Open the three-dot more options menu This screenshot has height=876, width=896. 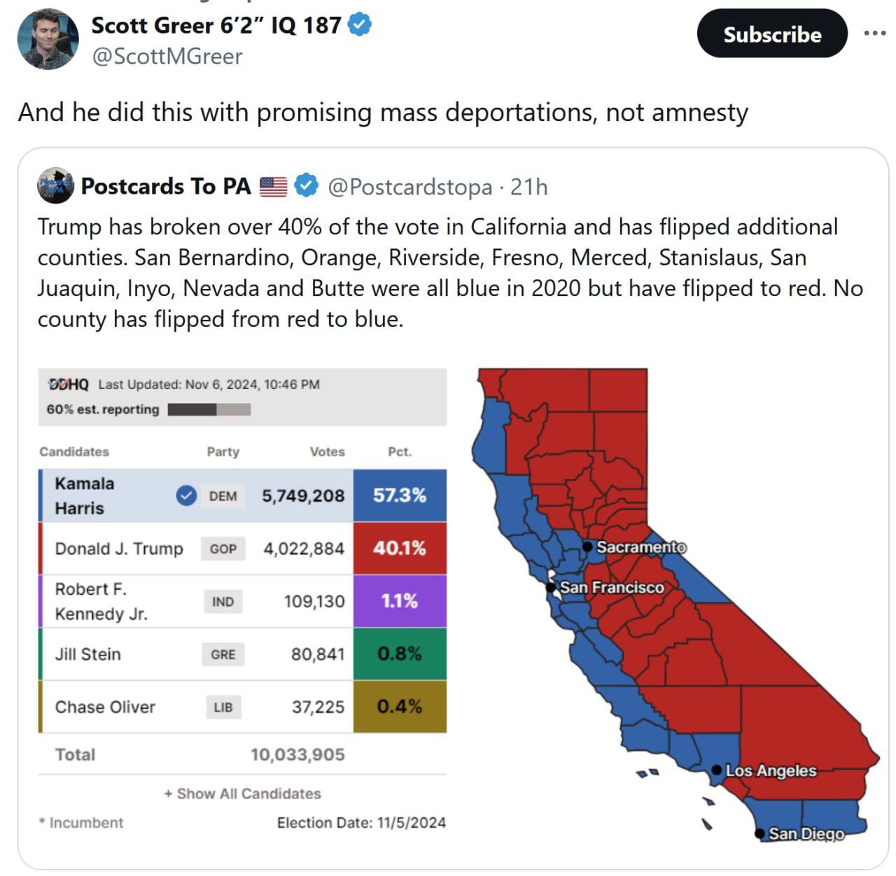coord(874,34)
